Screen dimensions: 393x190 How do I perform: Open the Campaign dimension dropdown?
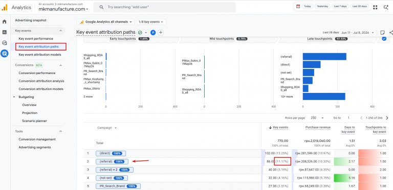point(107,128)
